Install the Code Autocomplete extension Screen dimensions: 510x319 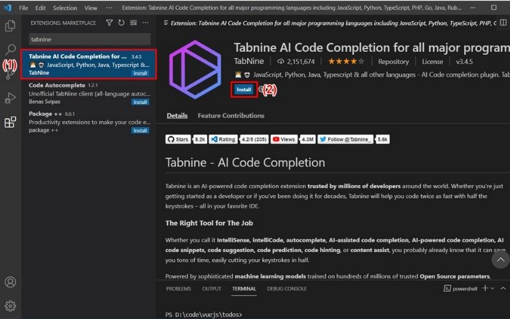point(140,102)
